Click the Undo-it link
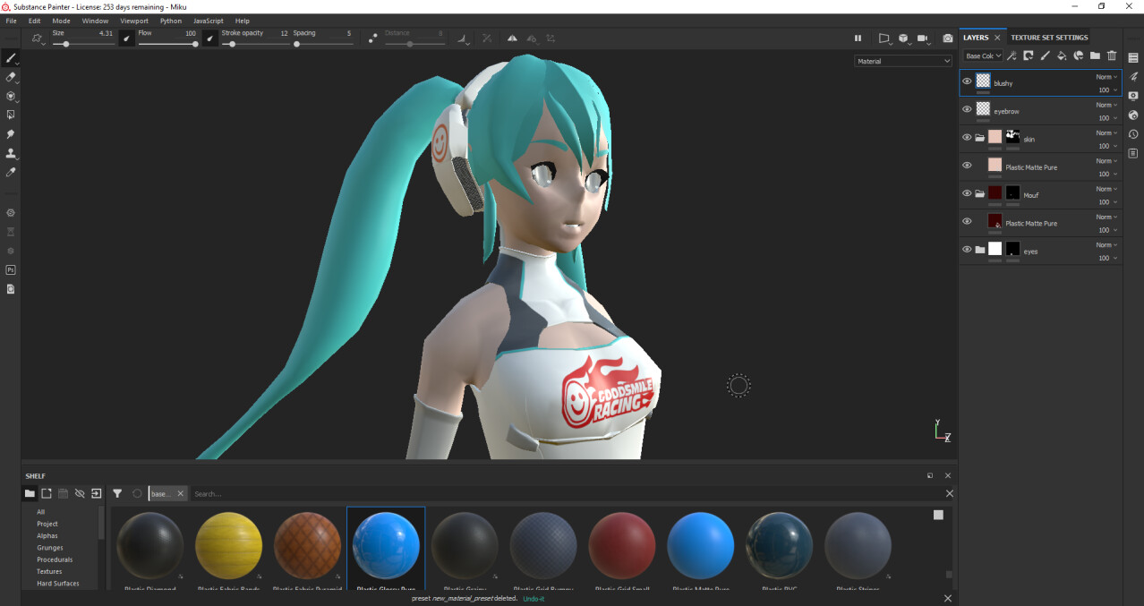The image size is (1144, 606). pos(534,598)
